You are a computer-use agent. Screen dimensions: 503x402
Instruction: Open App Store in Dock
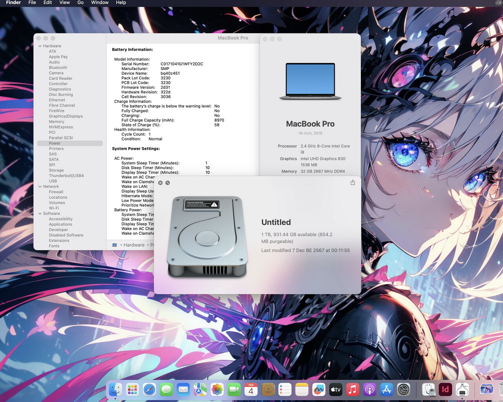(x=387, y=389)
